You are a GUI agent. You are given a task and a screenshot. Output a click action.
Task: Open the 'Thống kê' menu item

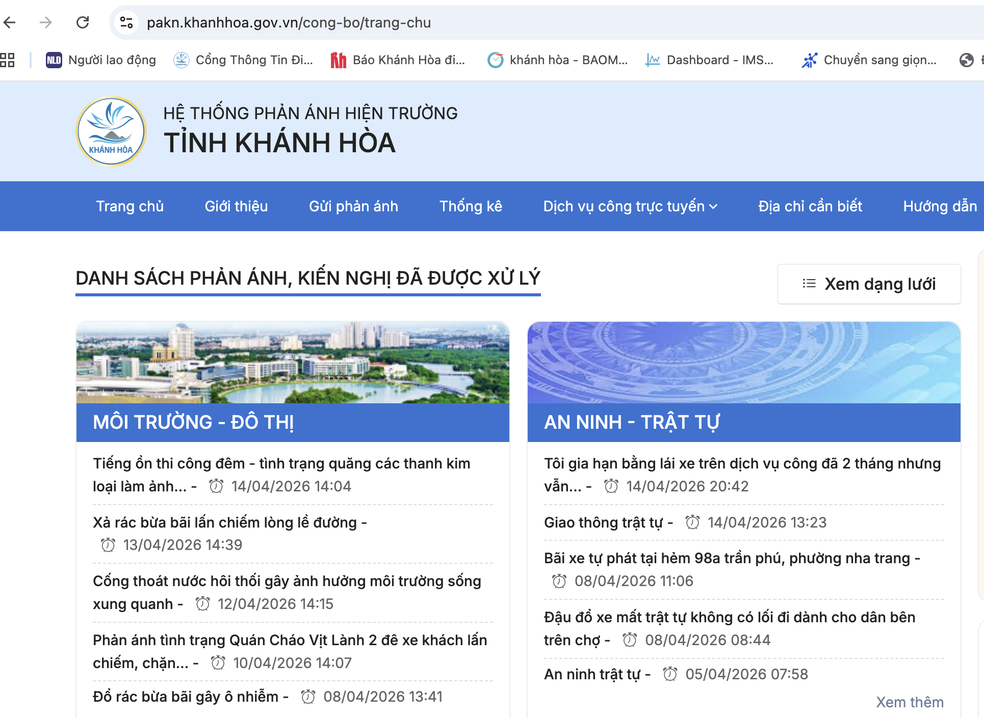coord(471,206)
